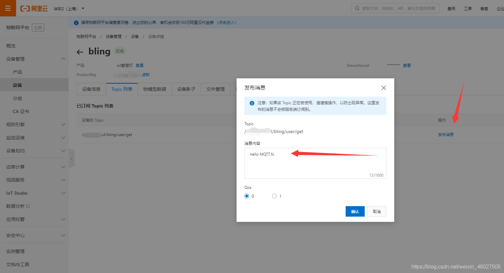
Task: Click the 在线 status badge
Action: pyautogui.click(x=120, y=51)
